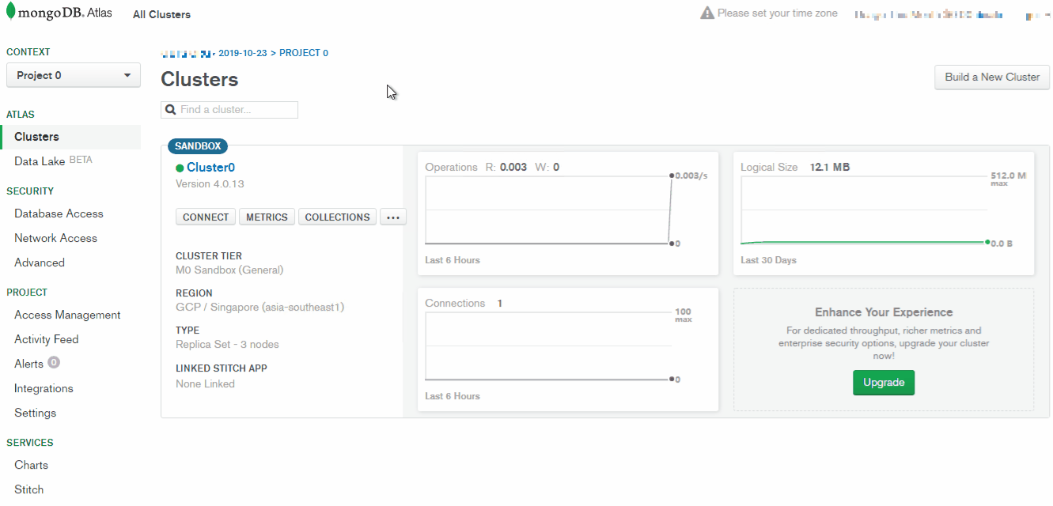Viewport: 1053px width, 506px height.
Task: Follow the PROJECT 0 breadcrumb link
Action: pos(304,53)
